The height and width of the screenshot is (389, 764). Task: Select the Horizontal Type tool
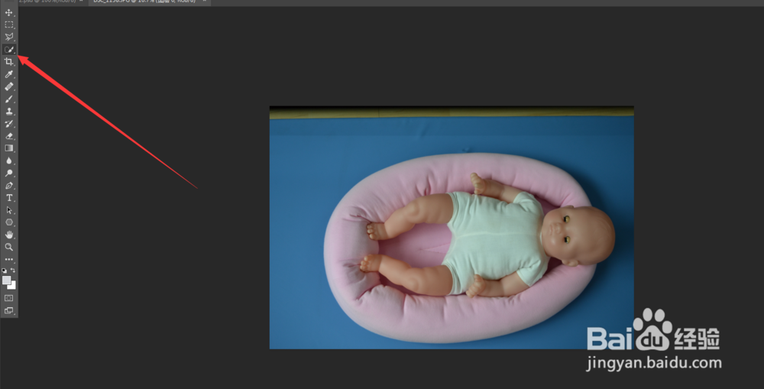8,198
